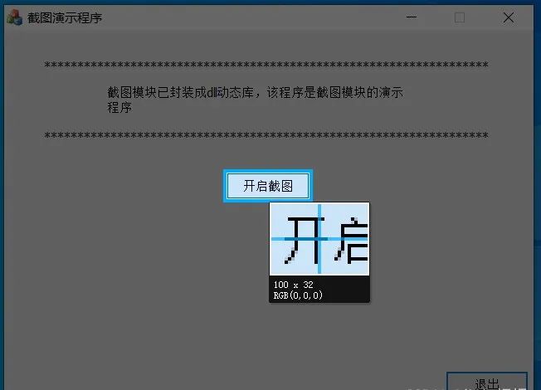The image size is (541, 390).
Task: Click the description text starting with 截图模块已封装
Action: (x=255, y=100)
